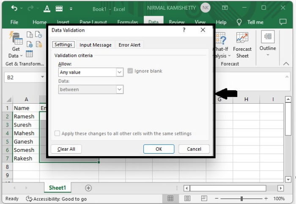
Task: Open the Outline dropdown arrow
Action: click(268, 55)
